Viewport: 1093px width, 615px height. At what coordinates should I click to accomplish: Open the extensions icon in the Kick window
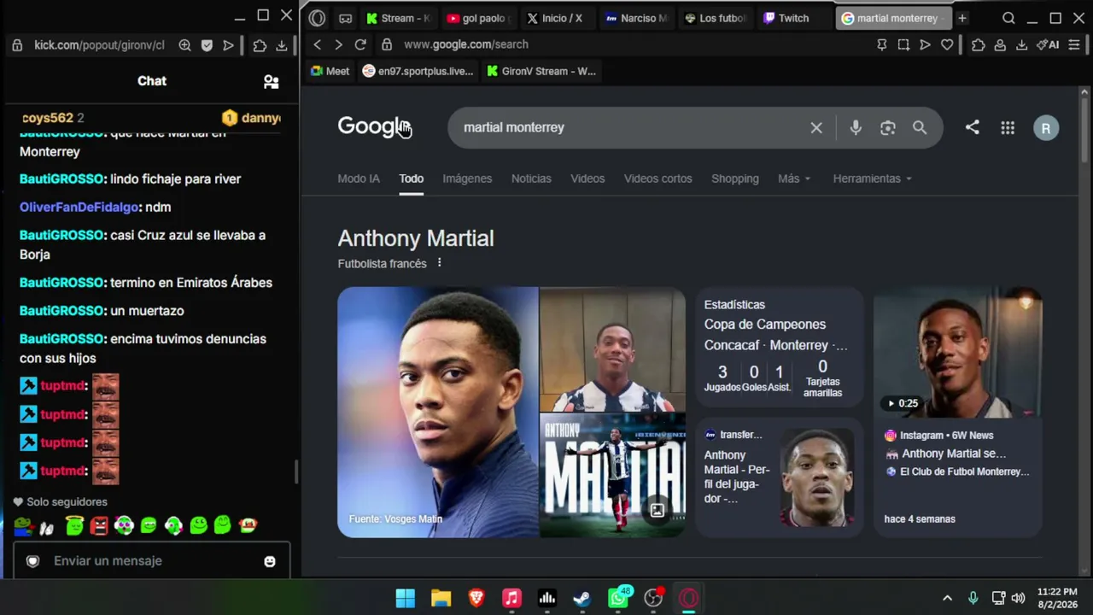pyautogui.click(x=260, y=45)
